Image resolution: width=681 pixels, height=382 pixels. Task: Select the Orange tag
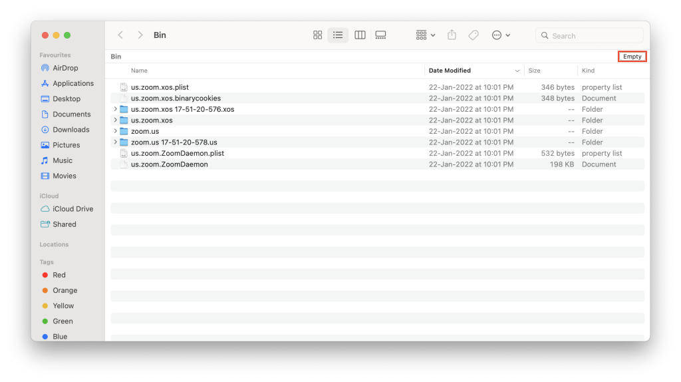59,290
